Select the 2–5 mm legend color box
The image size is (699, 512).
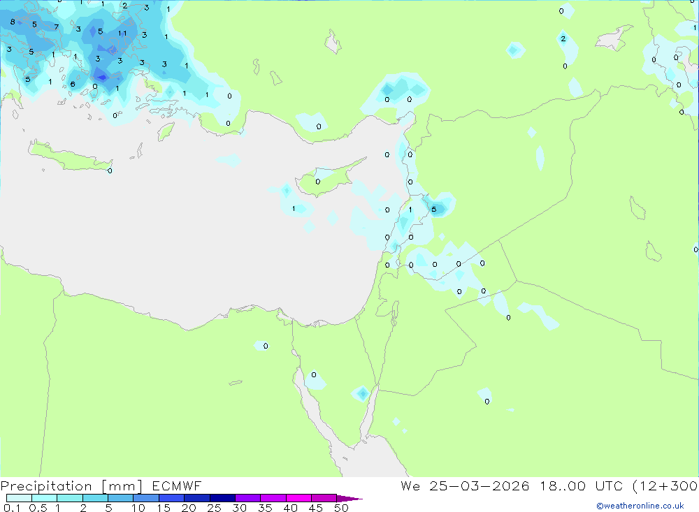click(95, 498)
